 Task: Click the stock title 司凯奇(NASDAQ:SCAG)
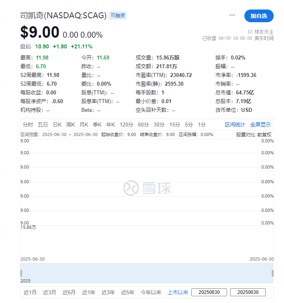[63, 15]
